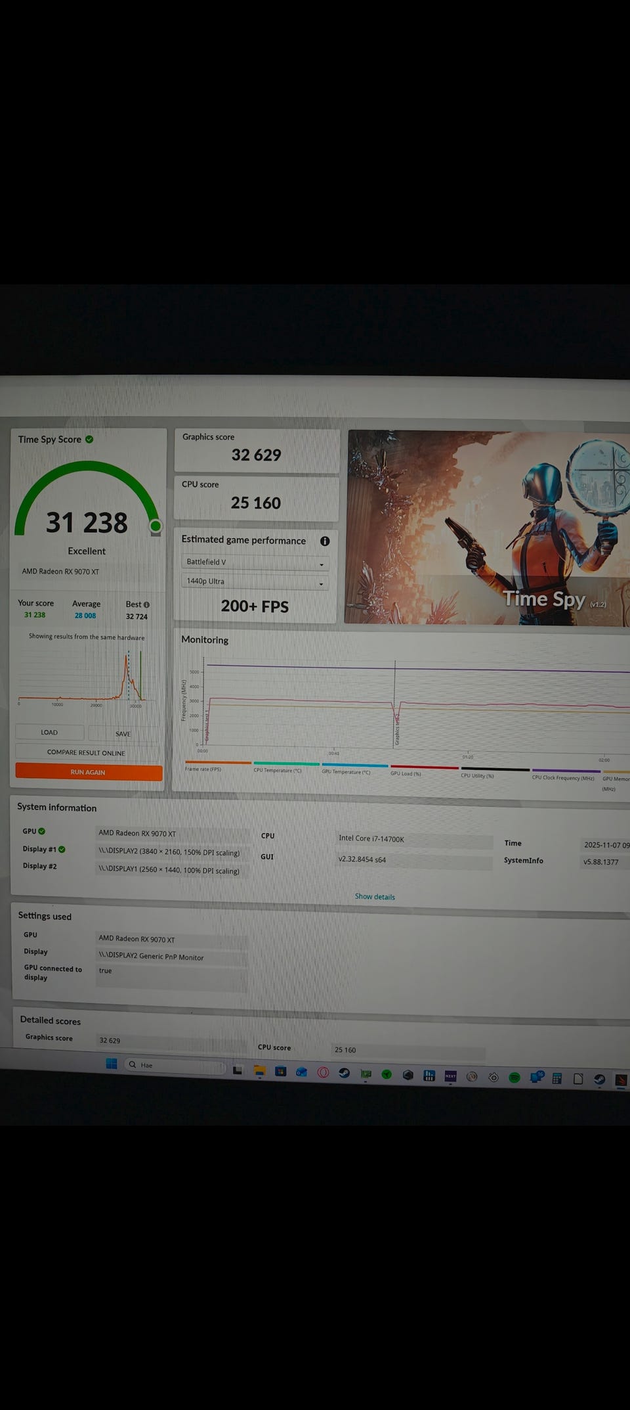Click the DISPLAY2 Generic PnP Monitor setting
This screenshot has height=1410, width=630.
[172, 957]
